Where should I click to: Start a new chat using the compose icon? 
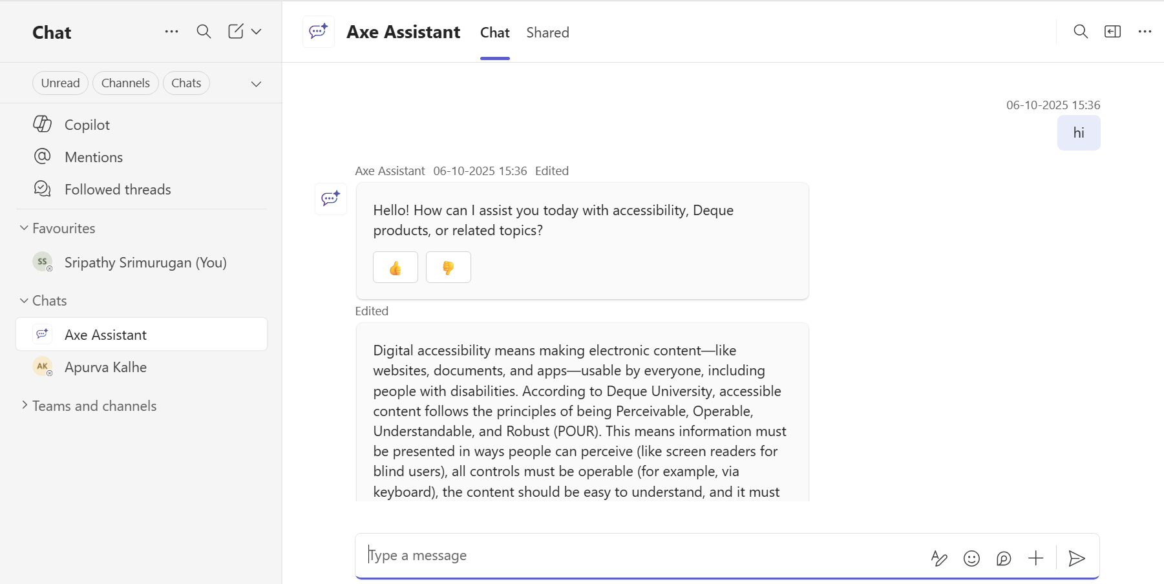(x=236, y=30)
